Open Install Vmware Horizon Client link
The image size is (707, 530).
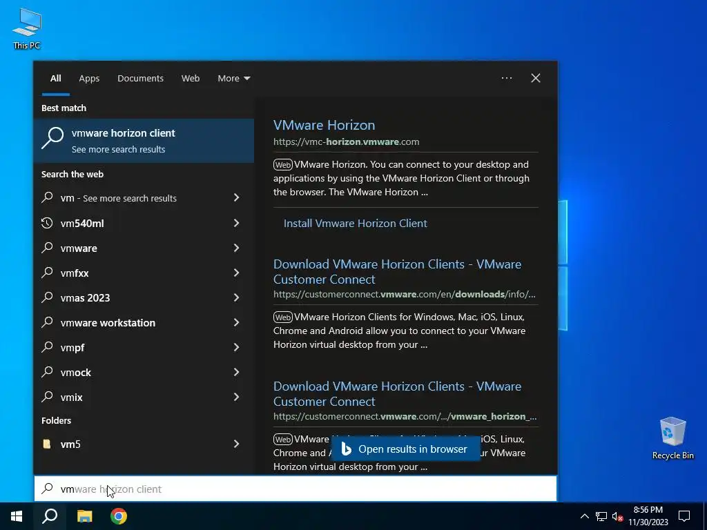point(356,223)
